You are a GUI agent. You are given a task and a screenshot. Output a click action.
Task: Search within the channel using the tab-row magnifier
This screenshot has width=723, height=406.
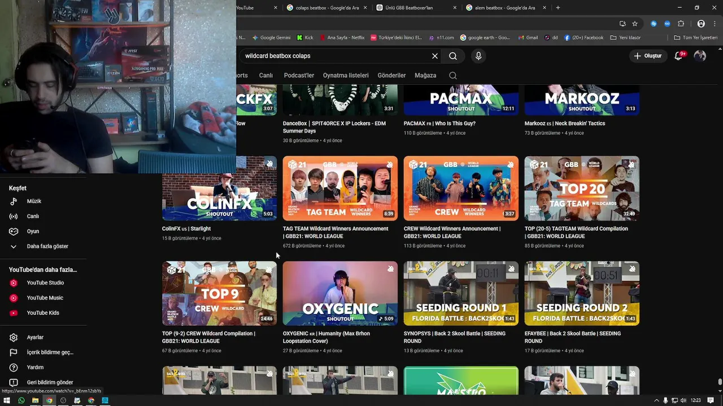click(x=453, y=76)
